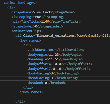Click the headAngle value 11.51

tap(54, 59)
